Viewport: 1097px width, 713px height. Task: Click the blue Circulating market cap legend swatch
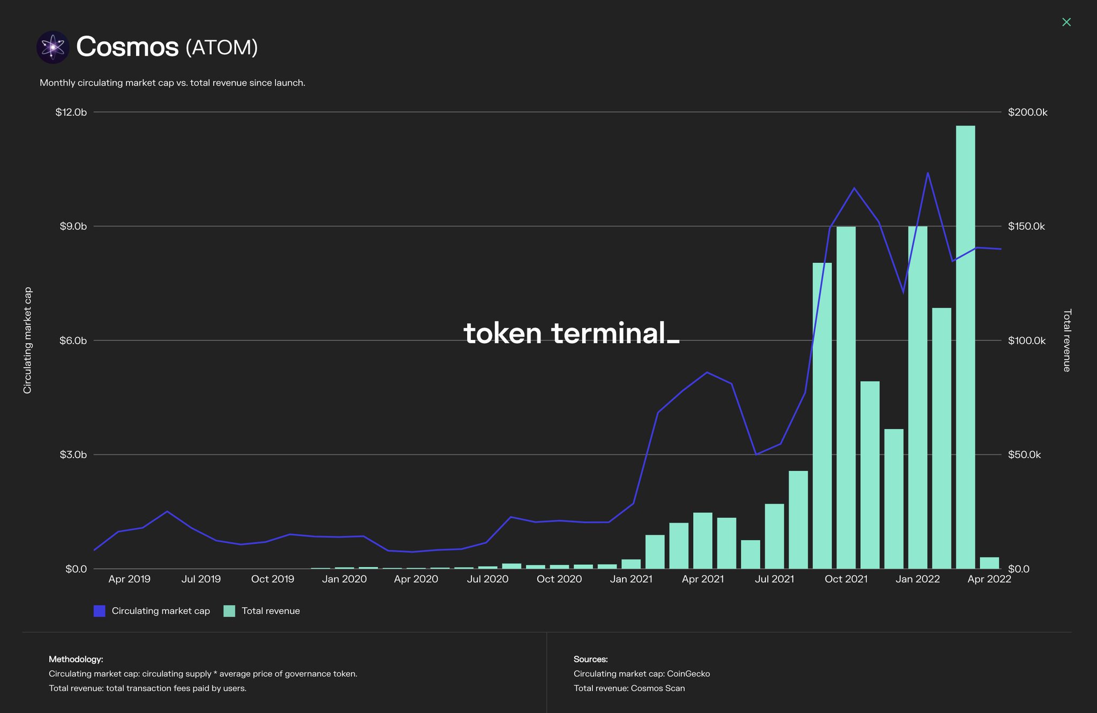point(100,610)
